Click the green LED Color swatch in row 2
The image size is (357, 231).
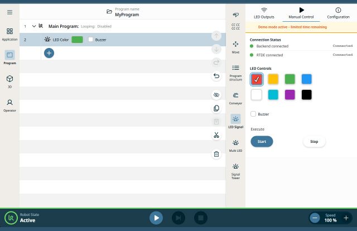click(x=77, y=40)
